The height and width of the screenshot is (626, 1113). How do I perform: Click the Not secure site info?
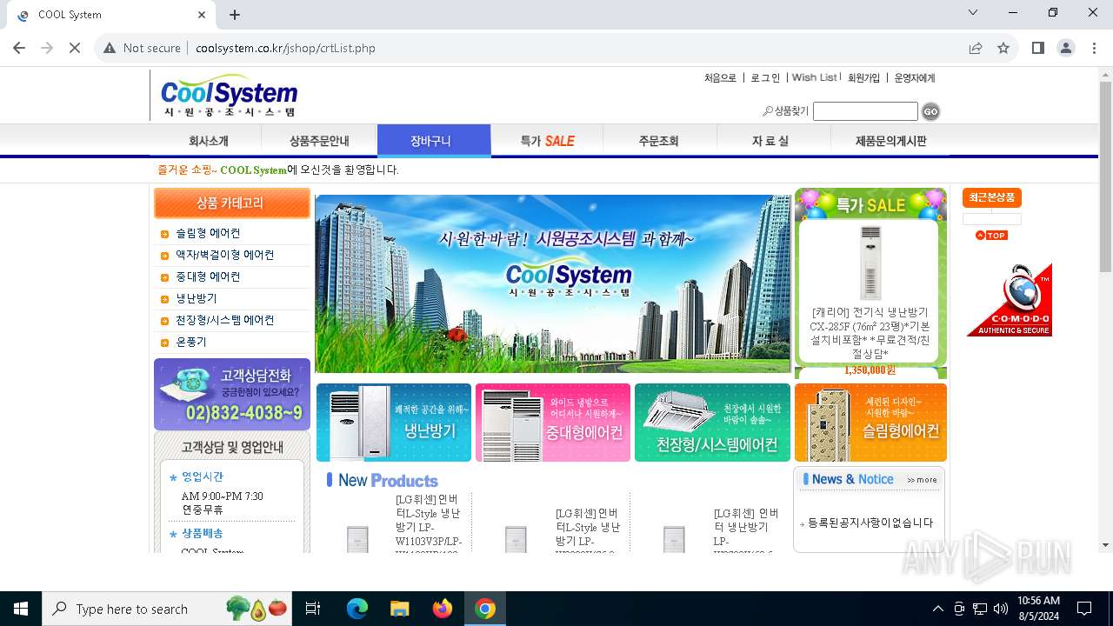point(143,48)
